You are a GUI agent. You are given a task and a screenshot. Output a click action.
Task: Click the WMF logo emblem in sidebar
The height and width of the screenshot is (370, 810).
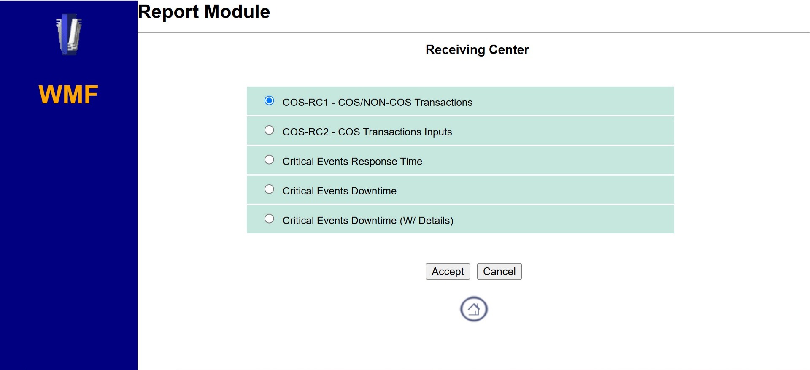(x=69, y=34)
